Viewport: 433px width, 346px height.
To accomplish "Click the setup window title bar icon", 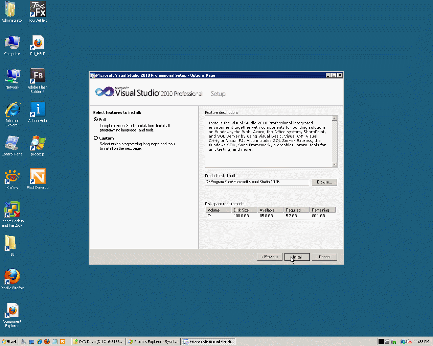I will [x=93, y=75].
